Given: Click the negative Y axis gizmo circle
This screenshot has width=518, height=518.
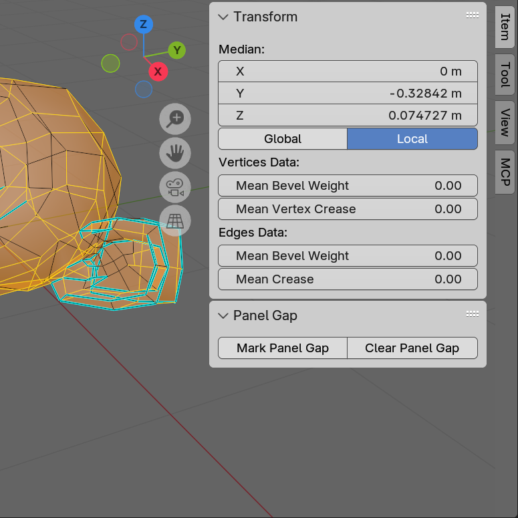Looking at the screenshot, I should (110, 63).
